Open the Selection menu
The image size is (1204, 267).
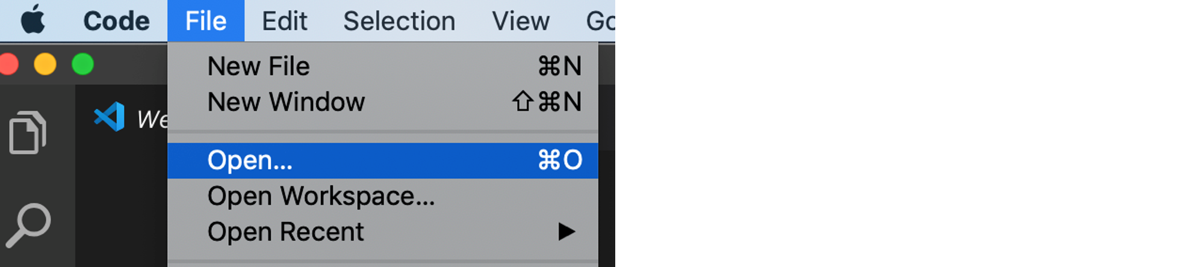pos(399,21)
